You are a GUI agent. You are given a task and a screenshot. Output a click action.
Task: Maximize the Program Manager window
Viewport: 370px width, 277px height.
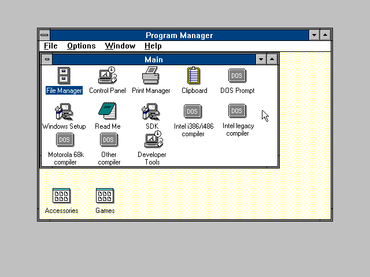tap(325, 35)
